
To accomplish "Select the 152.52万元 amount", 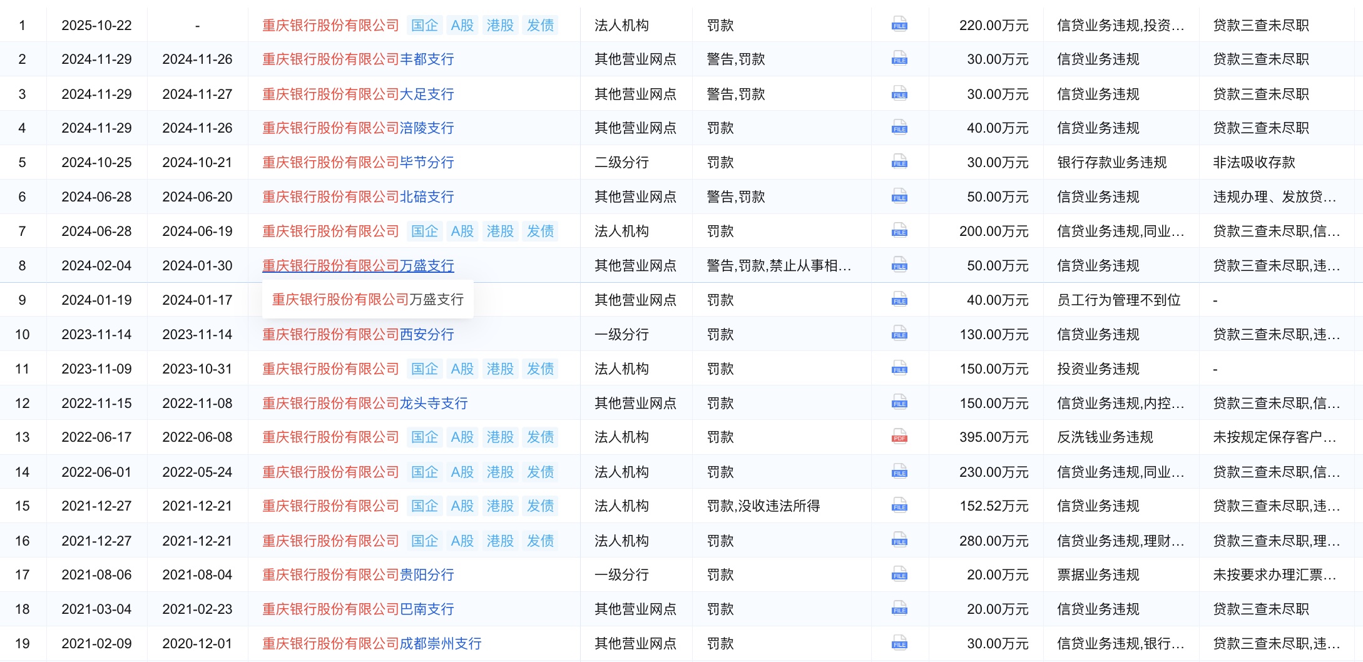I will [x=994, y=506].
